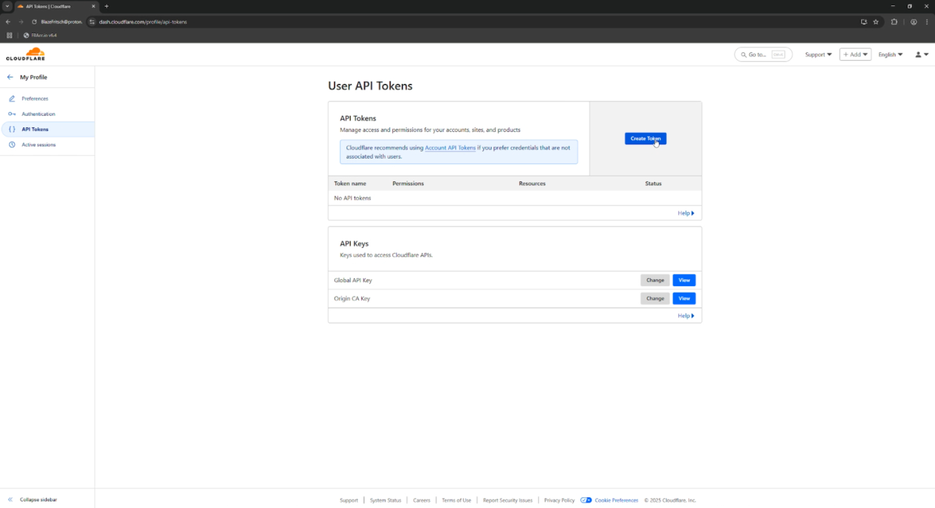Go back using My Profile arrow
This screenshot has width=935, height=508.
10,77
